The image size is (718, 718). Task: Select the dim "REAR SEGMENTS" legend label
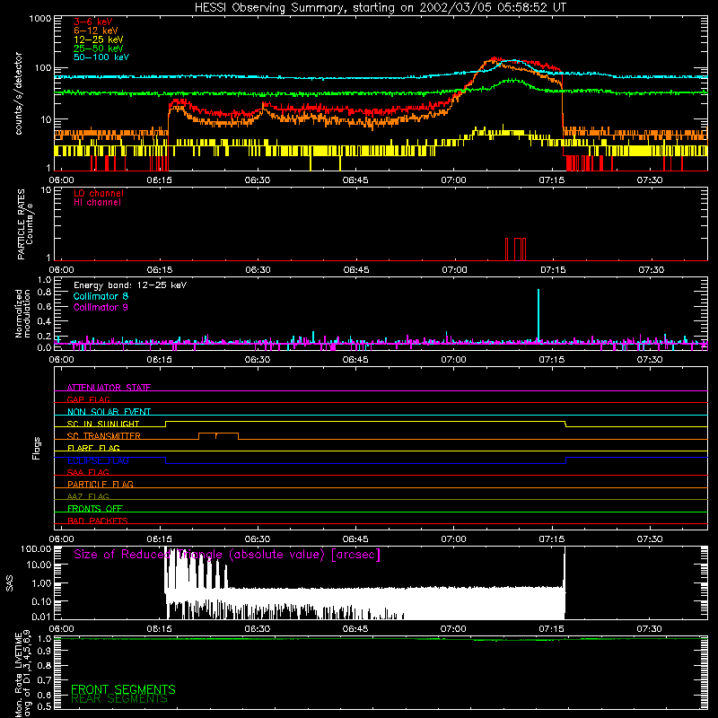(119, 699)
